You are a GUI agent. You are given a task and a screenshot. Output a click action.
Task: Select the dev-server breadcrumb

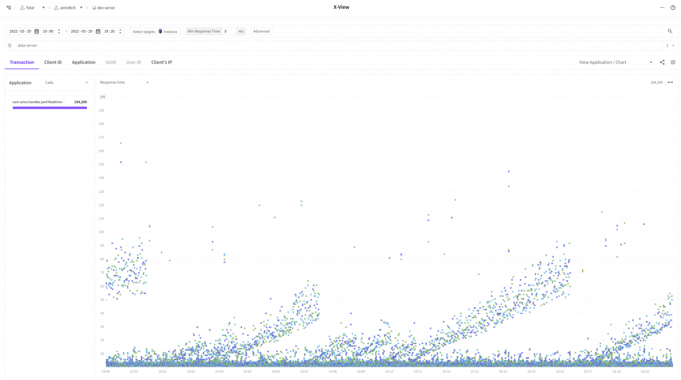[103, 8]
